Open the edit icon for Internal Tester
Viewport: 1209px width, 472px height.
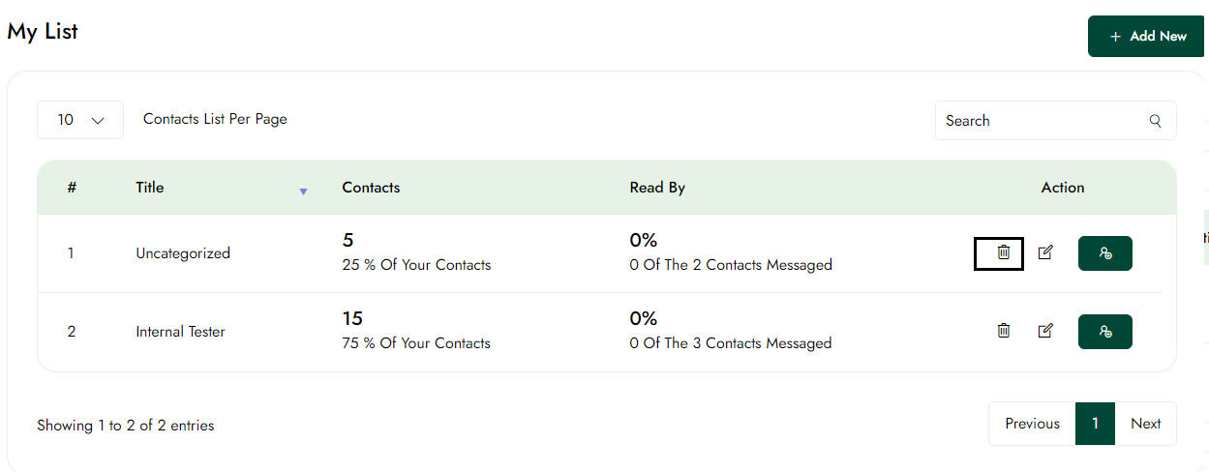pyautogui.click(x=1044, y=331)
